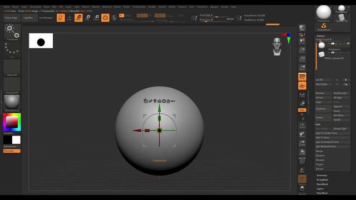Click the Home Page button
This screenshot has width=356, height=200.
[x=11, y=18]
